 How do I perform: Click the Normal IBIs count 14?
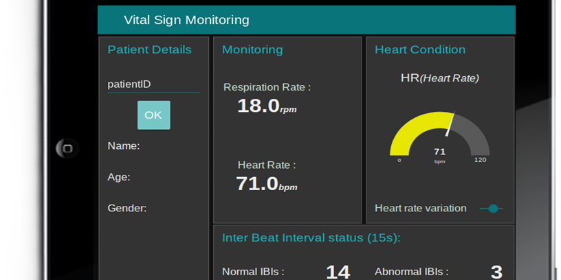(x=338, y=272)
